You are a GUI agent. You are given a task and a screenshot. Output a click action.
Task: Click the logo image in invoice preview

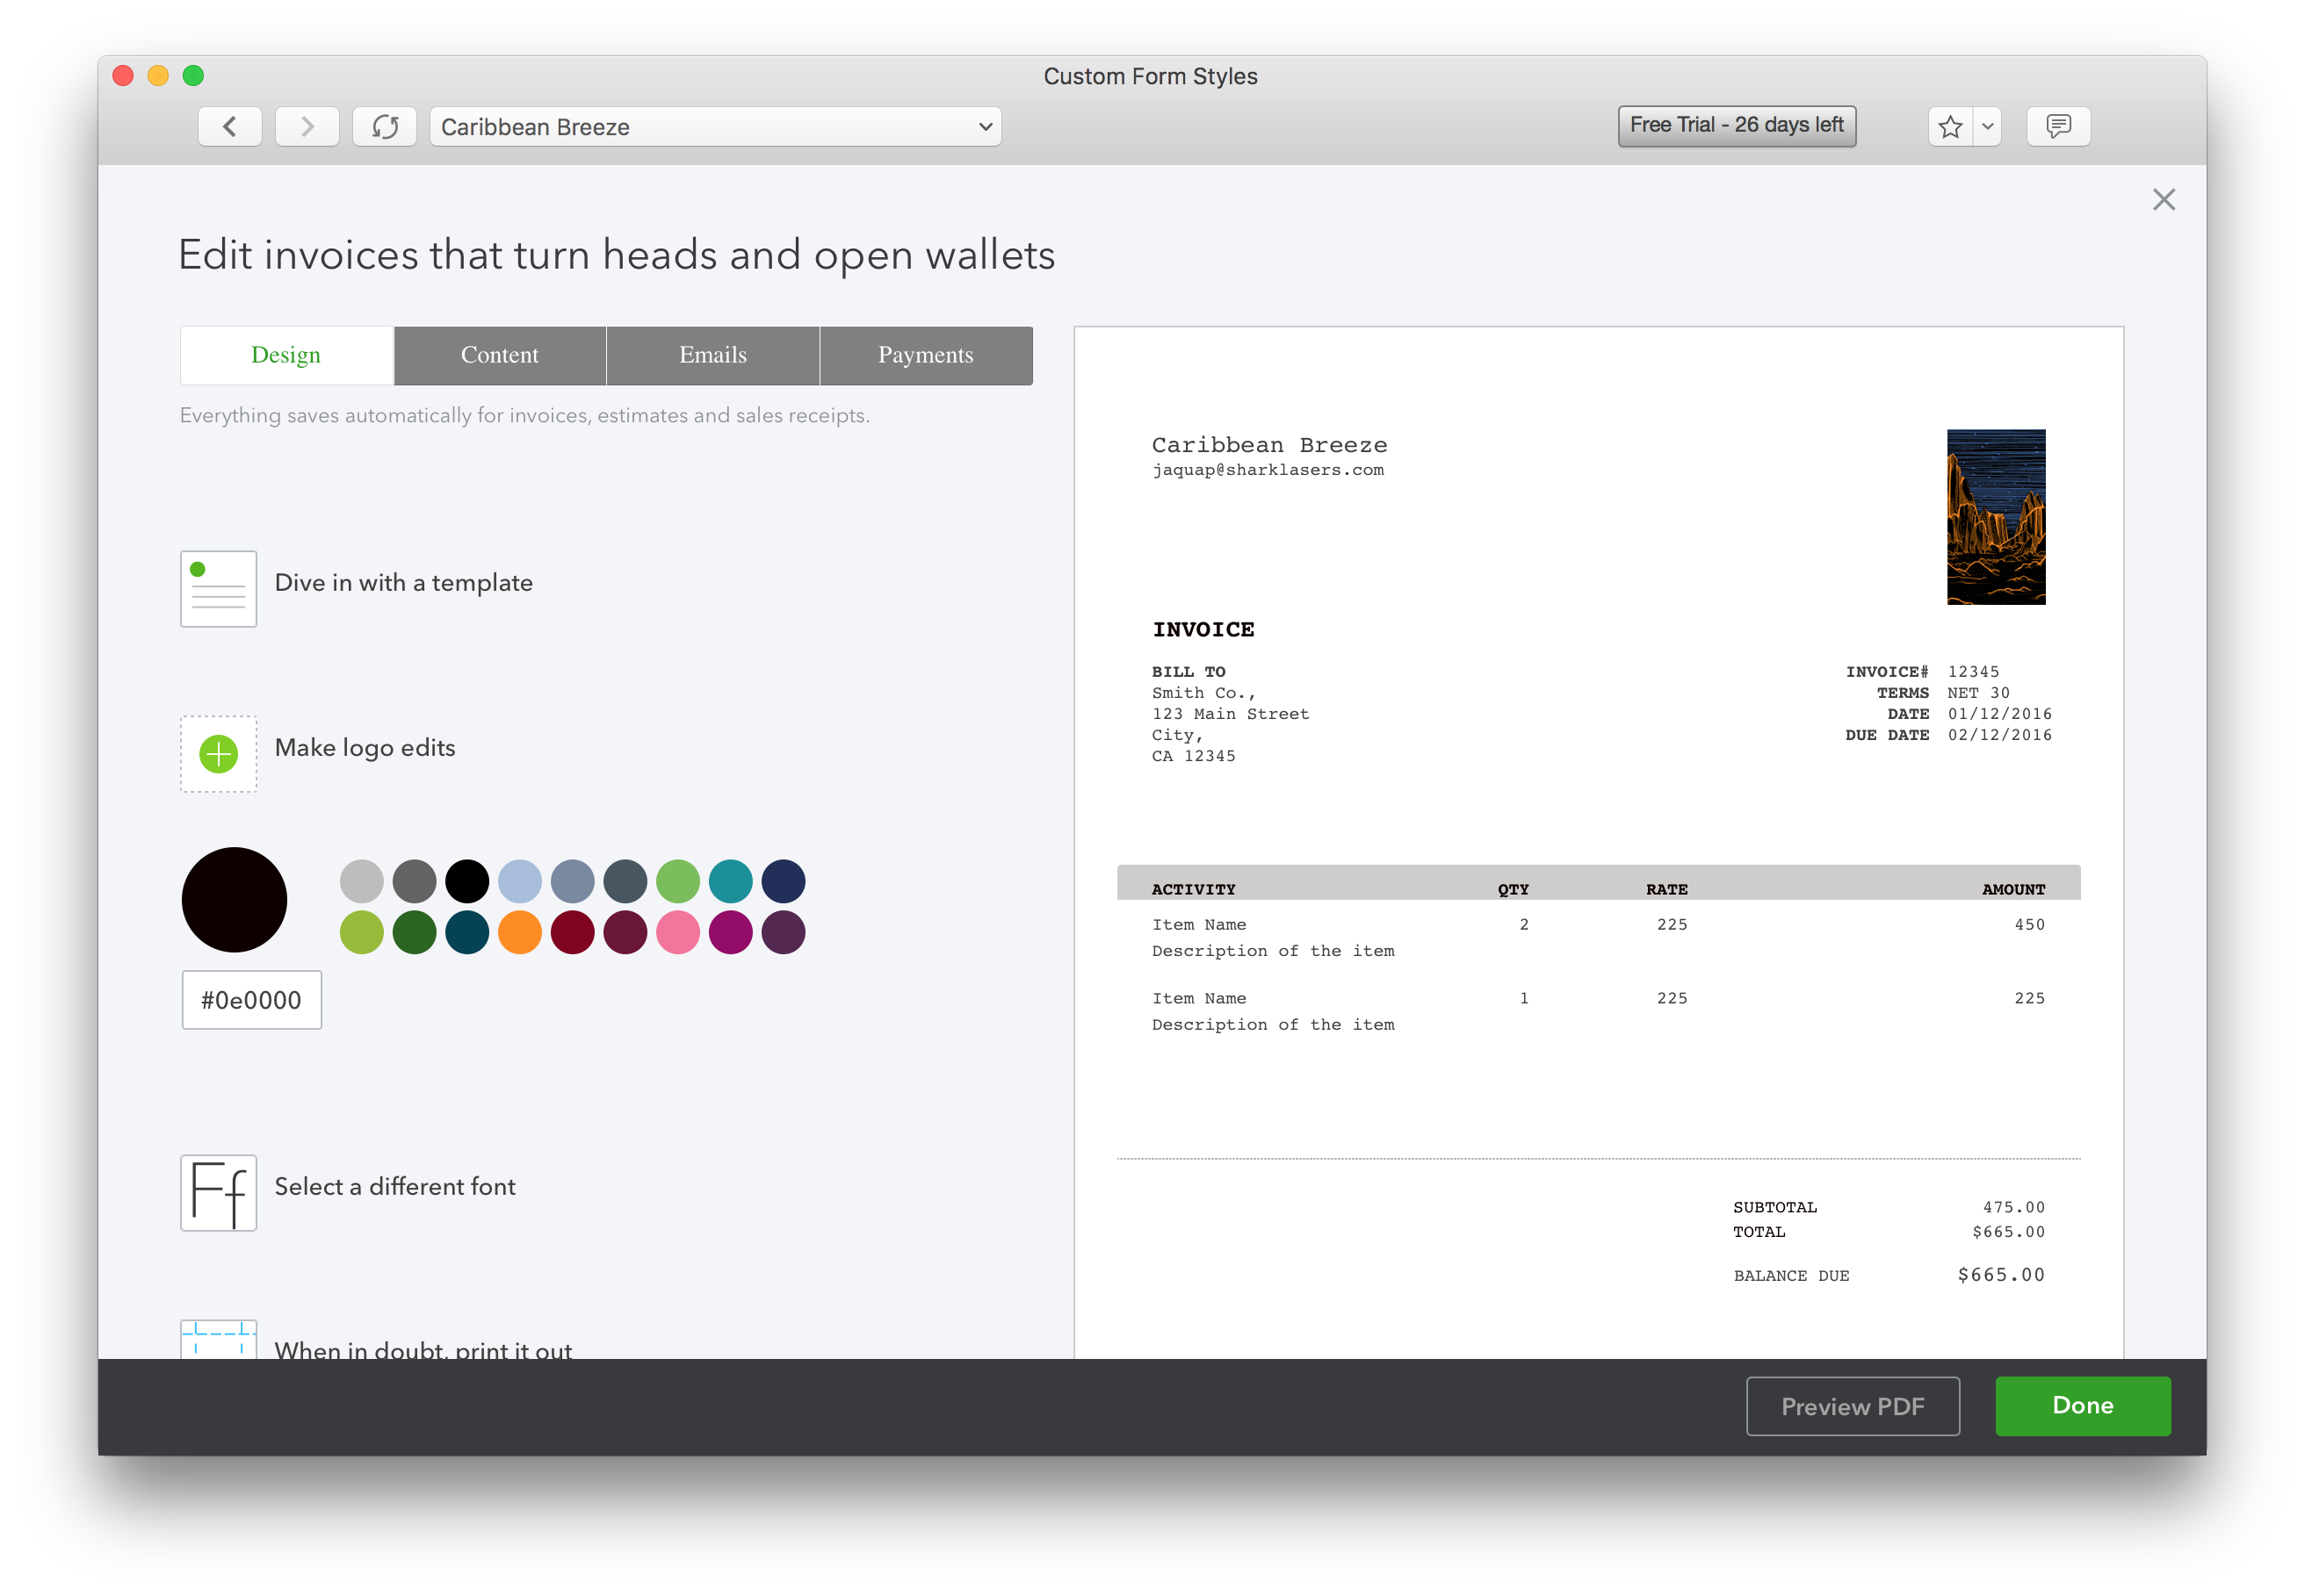click(x=1996, y=517)
